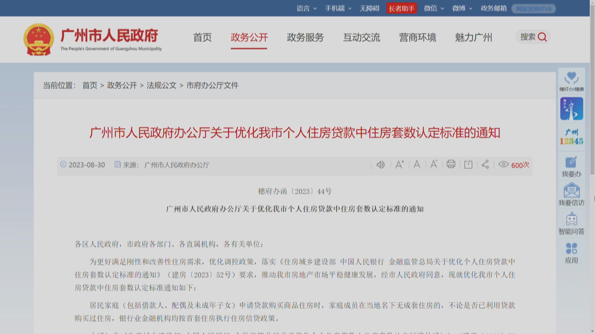Switch to the 政务服务 navigation tab

[x=305, y=38]
